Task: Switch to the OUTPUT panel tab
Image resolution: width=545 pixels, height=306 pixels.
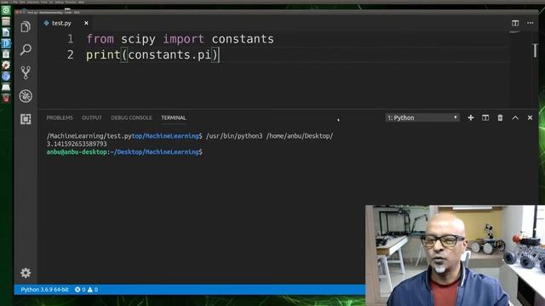Action: coord(92,117)
